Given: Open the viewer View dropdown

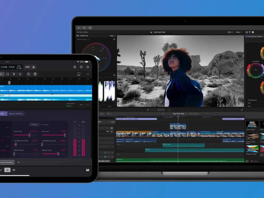Looking at the screenshot, I should 239,32.
